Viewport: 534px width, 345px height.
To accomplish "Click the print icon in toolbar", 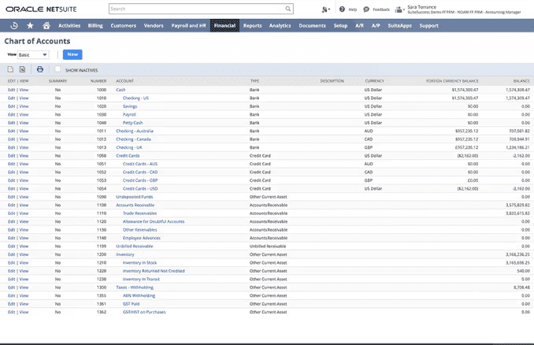I will [40, 69].
